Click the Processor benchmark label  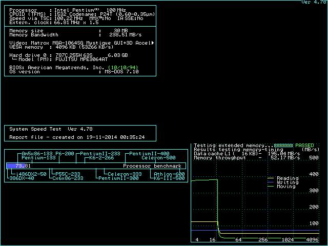tap(152, 166)
